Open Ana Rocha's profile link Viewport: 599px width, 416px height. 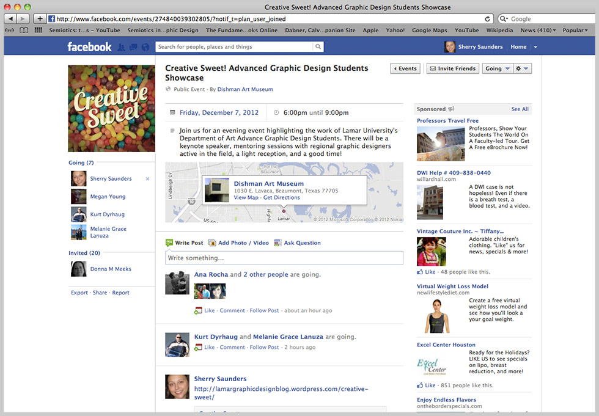pos(211,274)
